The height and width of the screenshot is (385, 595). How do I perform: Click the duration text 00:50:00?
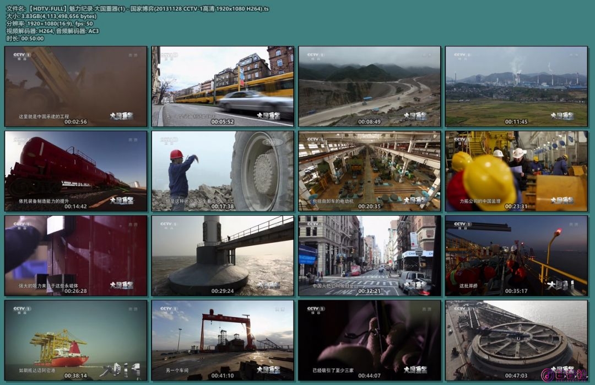coord(25,39)
